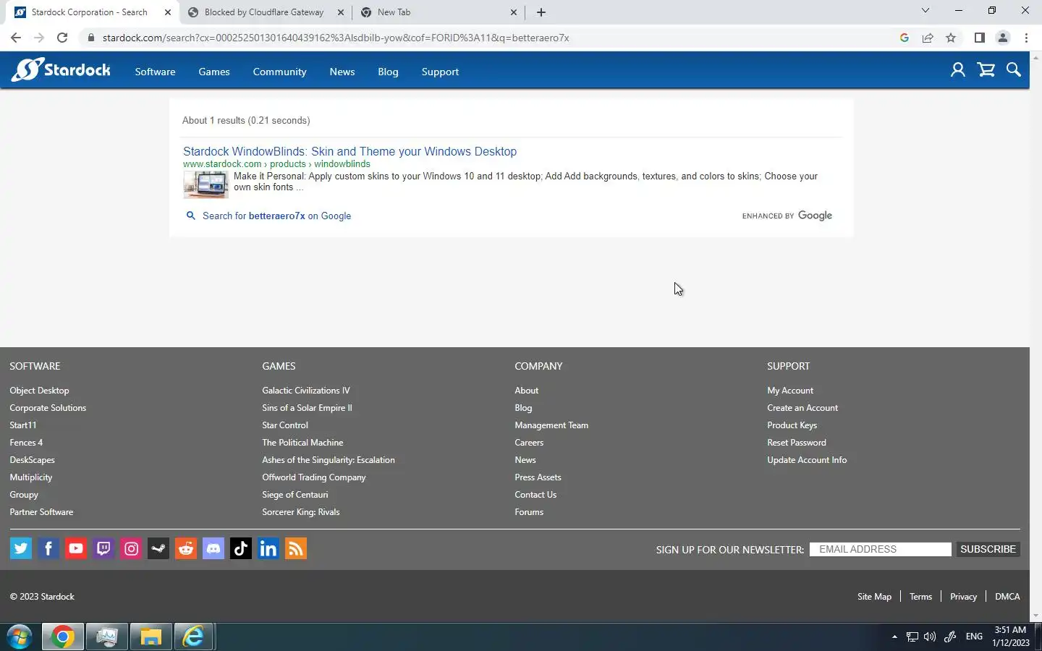Switch to Blocked by Cloudflare Gateway tab

(264, 12)
